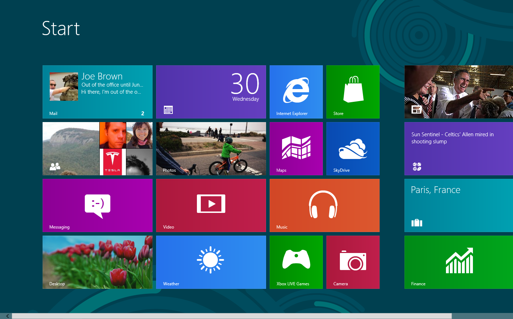
Task: Open Mail tile from Joe Brown
Action: (x=98, y=92)
